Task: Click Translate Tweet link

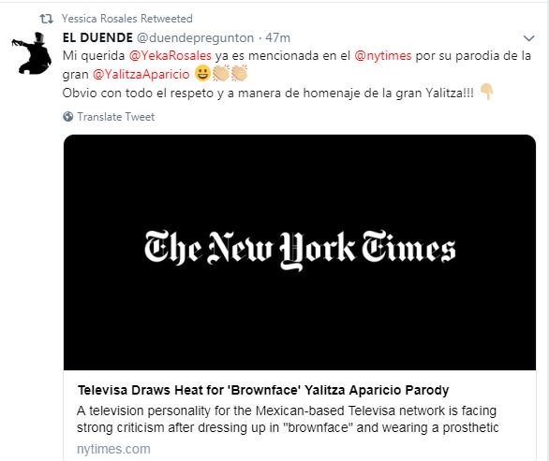Action: click(x=116, y=117)
